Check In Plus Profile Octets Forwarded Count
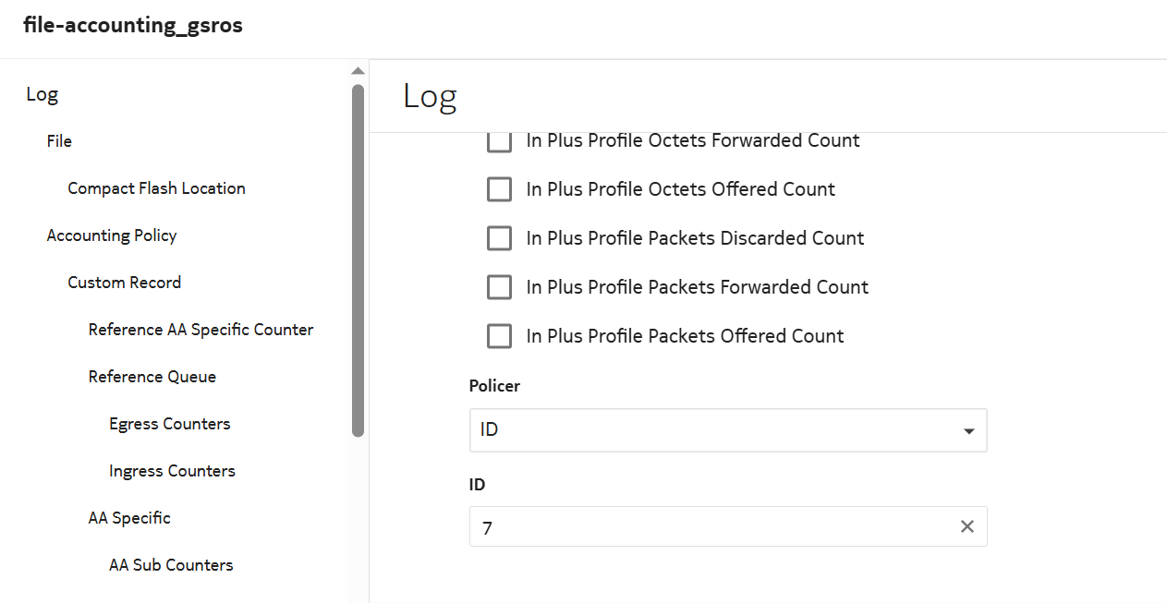This screenshot has height=603, width=1167. (x=499, y=141)
